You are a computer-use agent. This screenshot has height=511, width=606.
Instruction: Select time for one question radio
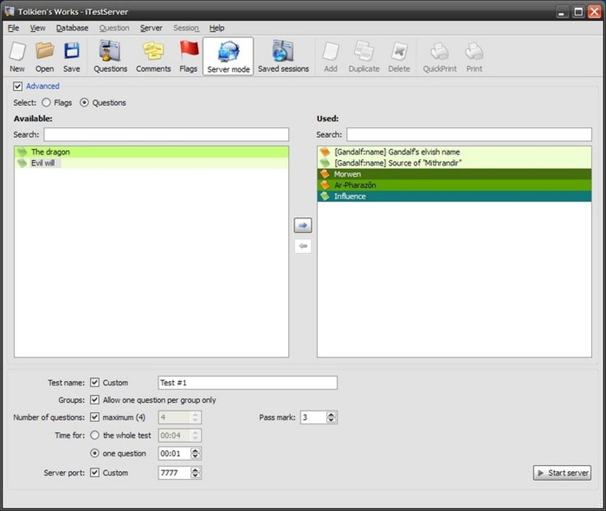pos(94,453)
